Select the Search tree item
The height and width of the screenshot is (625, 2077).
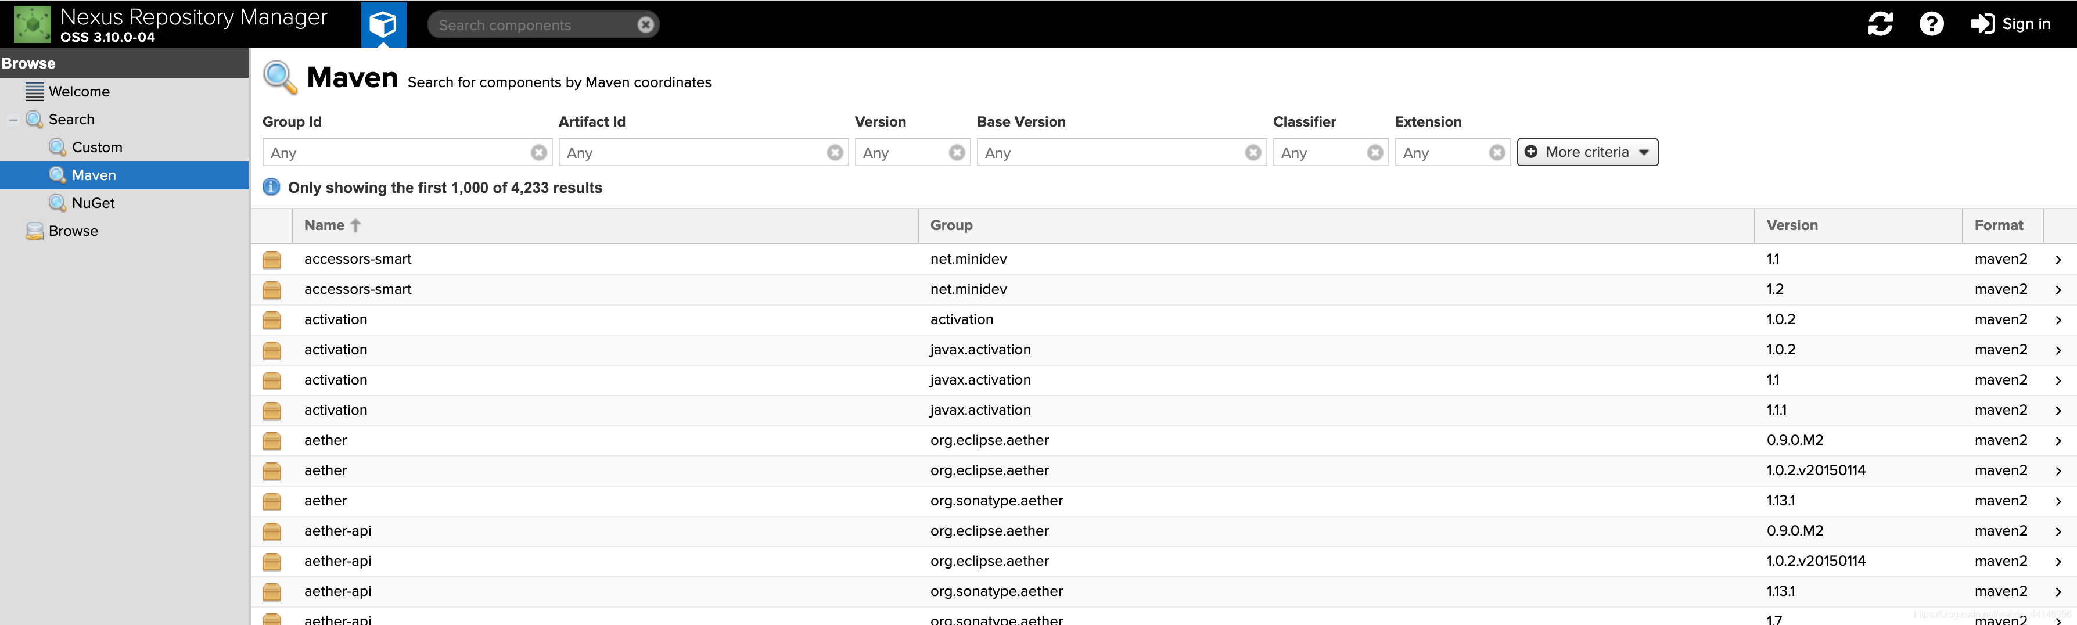pyautogui.click(x=71, y=119)
